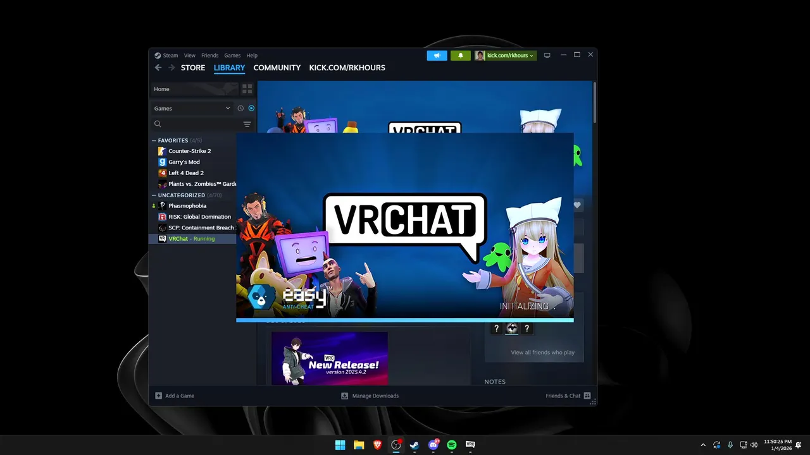Toggle show ready to play games

pyautogui.click(x=251, y=108)
